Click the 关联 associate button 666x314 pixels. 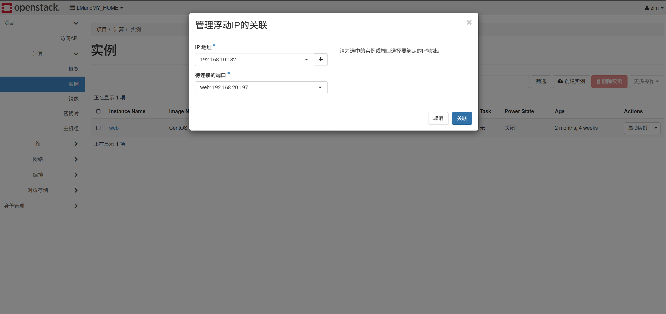click(462, 118)
